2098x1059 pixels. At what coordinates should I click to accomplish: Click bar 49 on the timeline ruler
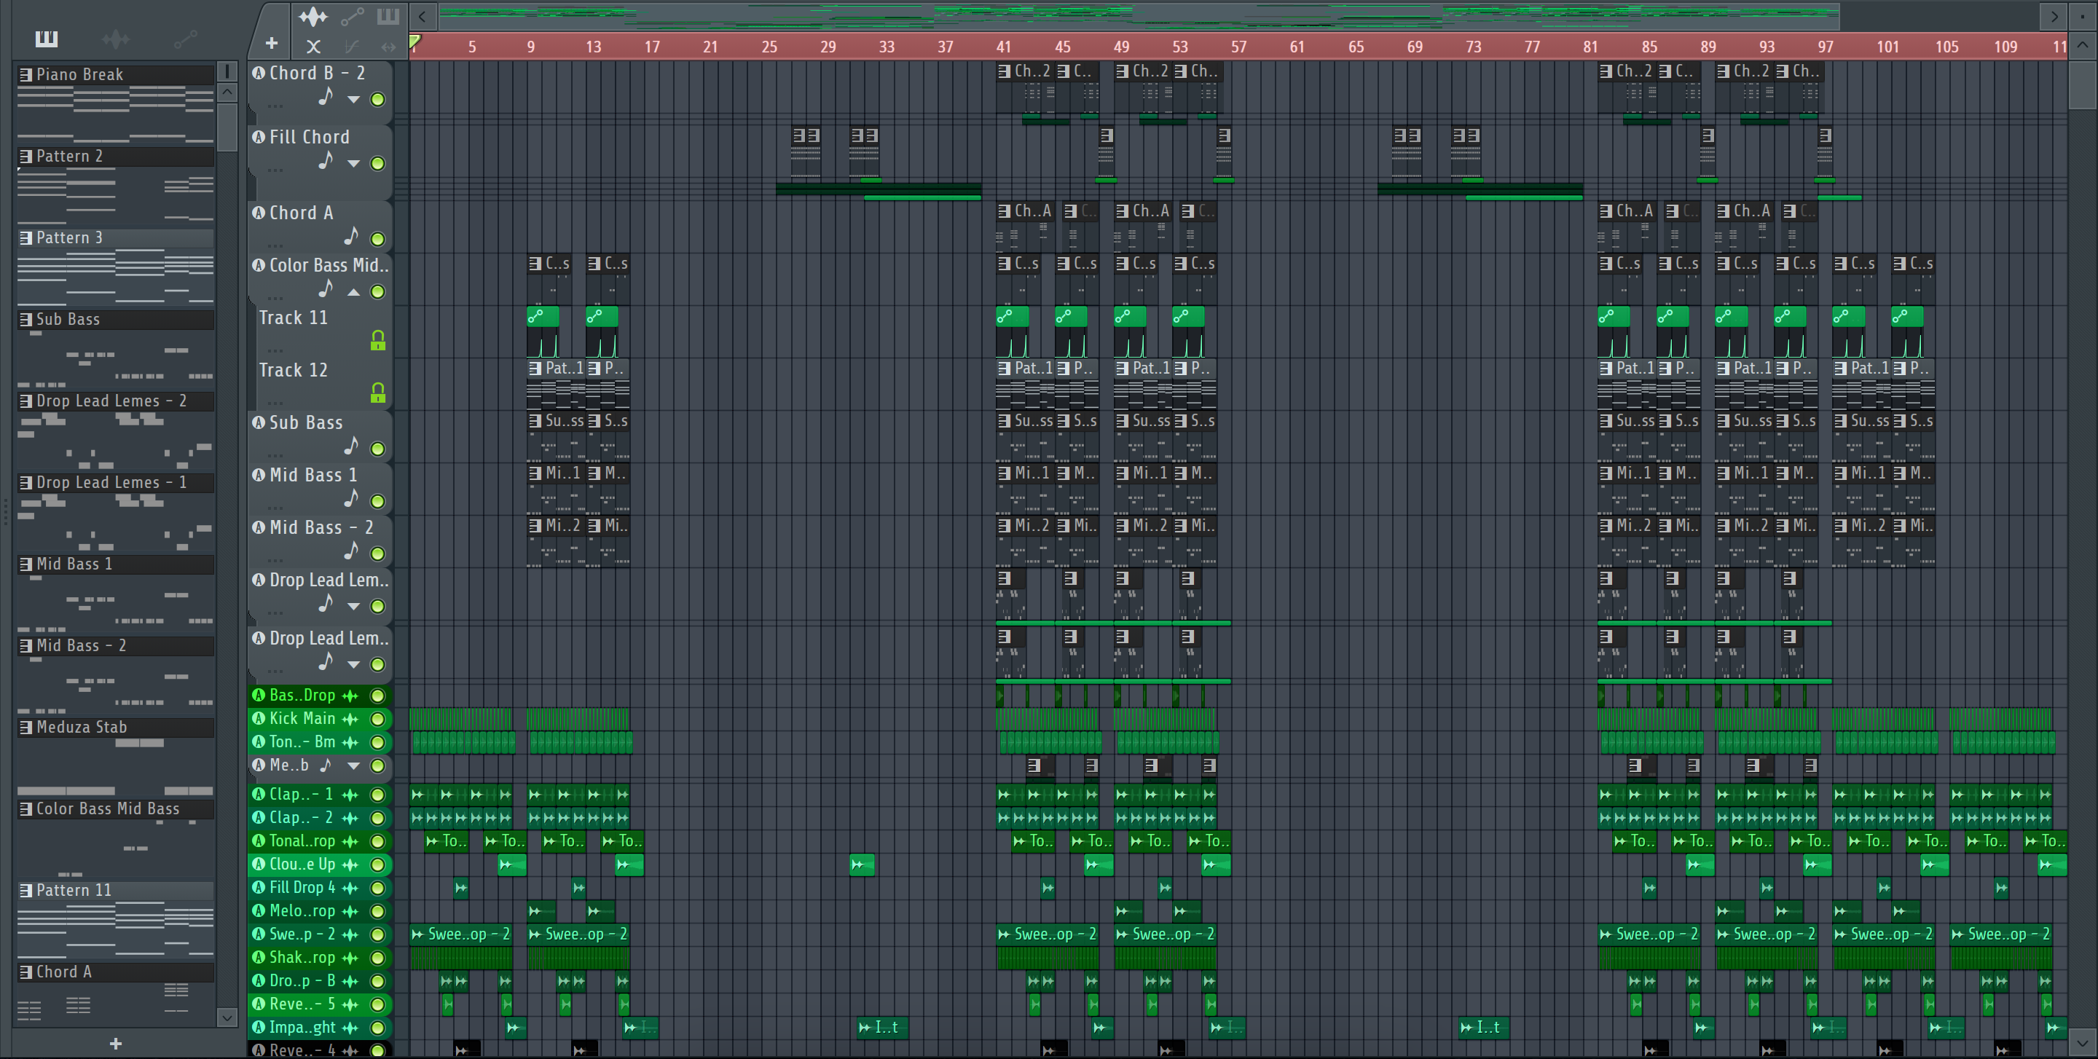1122,47
